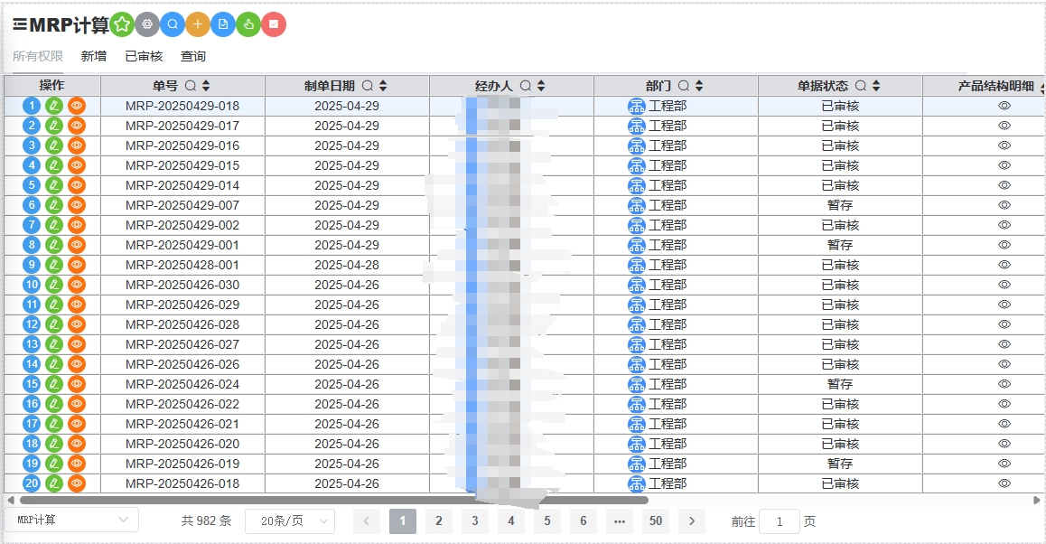
Task: Click the green hand pointer icon
Action: 248,24
